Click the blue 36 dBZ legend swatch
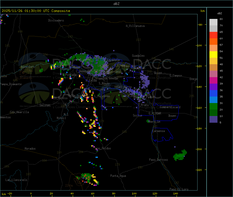233x197 pixels. click(x=213, y=93)
